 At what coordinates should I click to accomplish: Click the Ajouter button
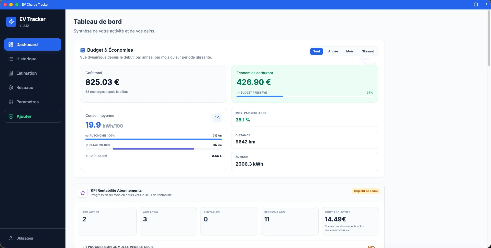click(x=33, y=116)
